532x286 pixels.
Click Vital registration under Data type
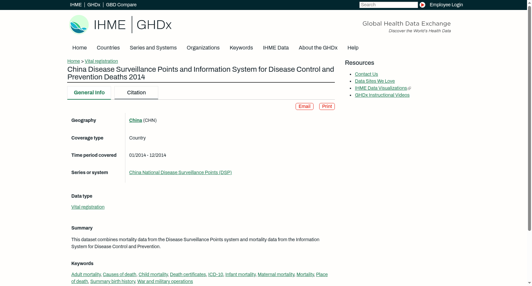tap(88, 207)
